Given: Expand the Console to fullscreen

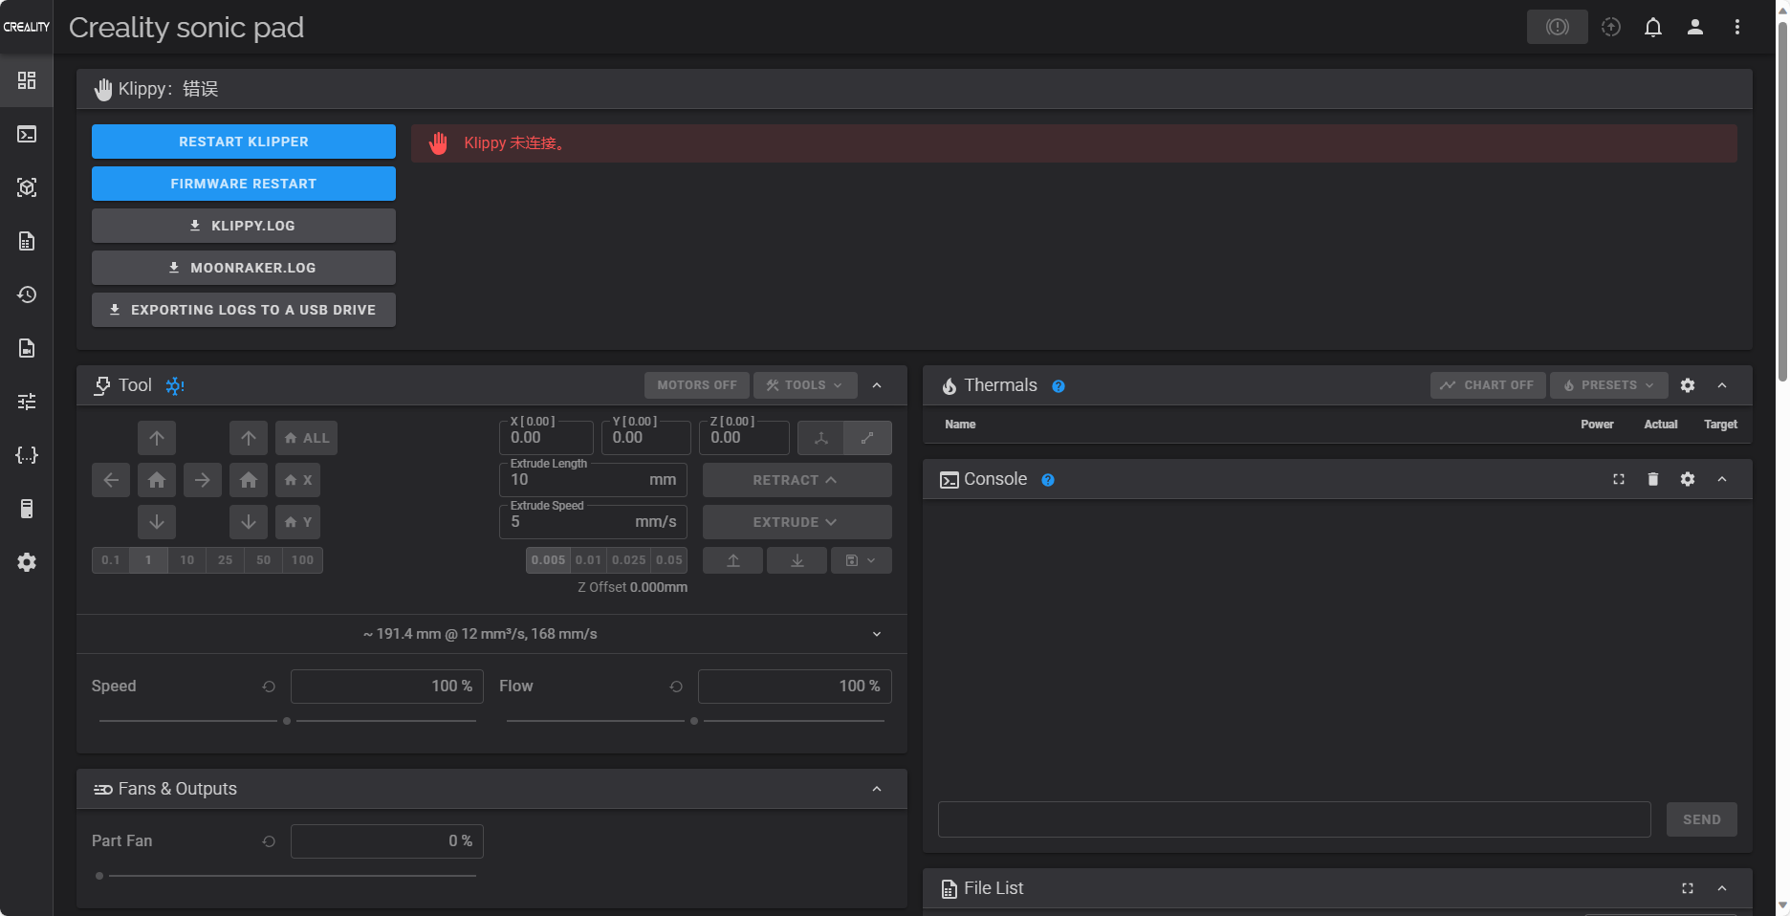Looking at the screenshot, I should pos(1619,479).
